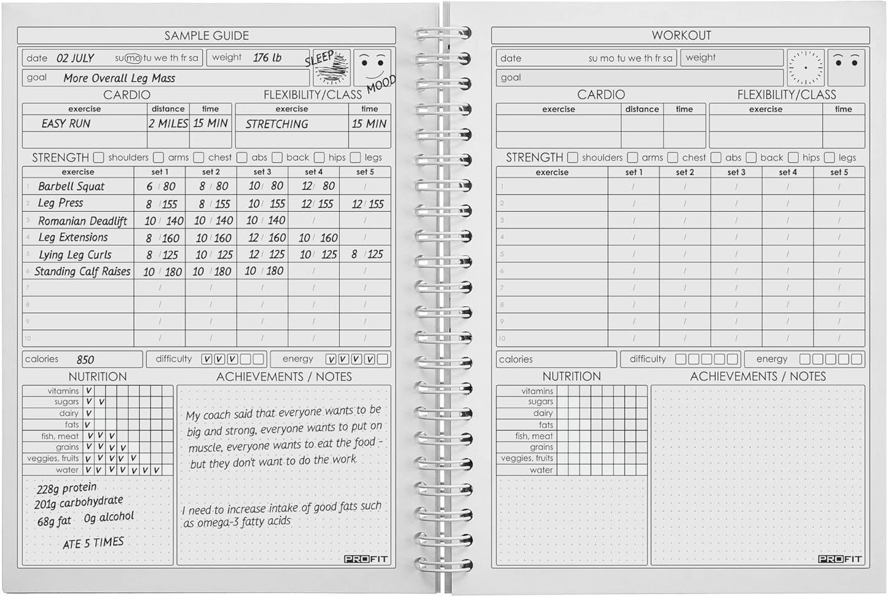This screenshot has width=888, height=597.
Task: Tick first energy box on Workout page
Action: pyautogui.click(x=805, y=359)
